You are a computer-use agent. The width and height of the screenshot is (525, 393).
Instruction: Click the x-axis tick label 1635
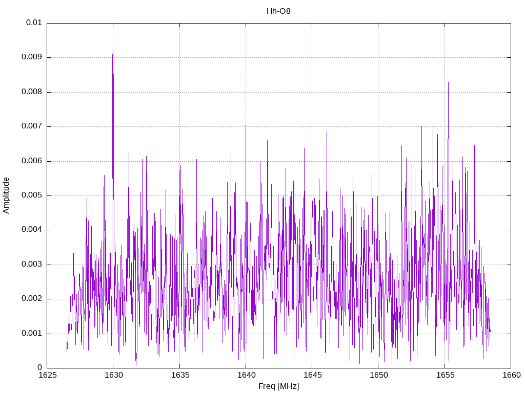pos(180,375)
